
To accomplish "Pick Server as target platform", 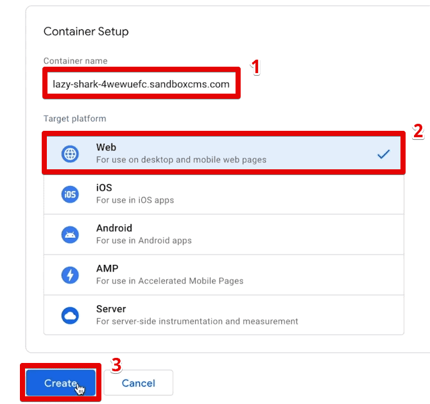I will click(x=223, y=315).
